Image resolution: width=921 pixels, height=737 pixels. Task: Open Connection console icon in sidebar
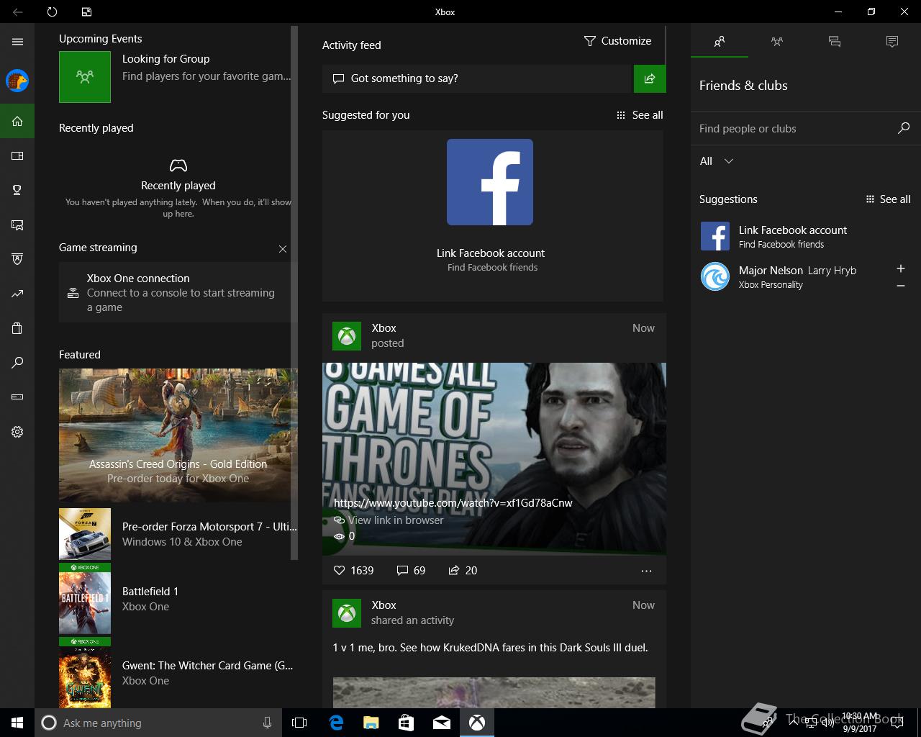17,397
